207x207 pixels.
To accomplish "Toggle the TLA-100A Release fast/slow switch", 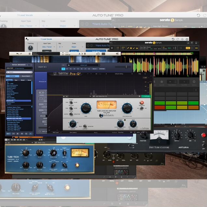I will coord(71,108).
